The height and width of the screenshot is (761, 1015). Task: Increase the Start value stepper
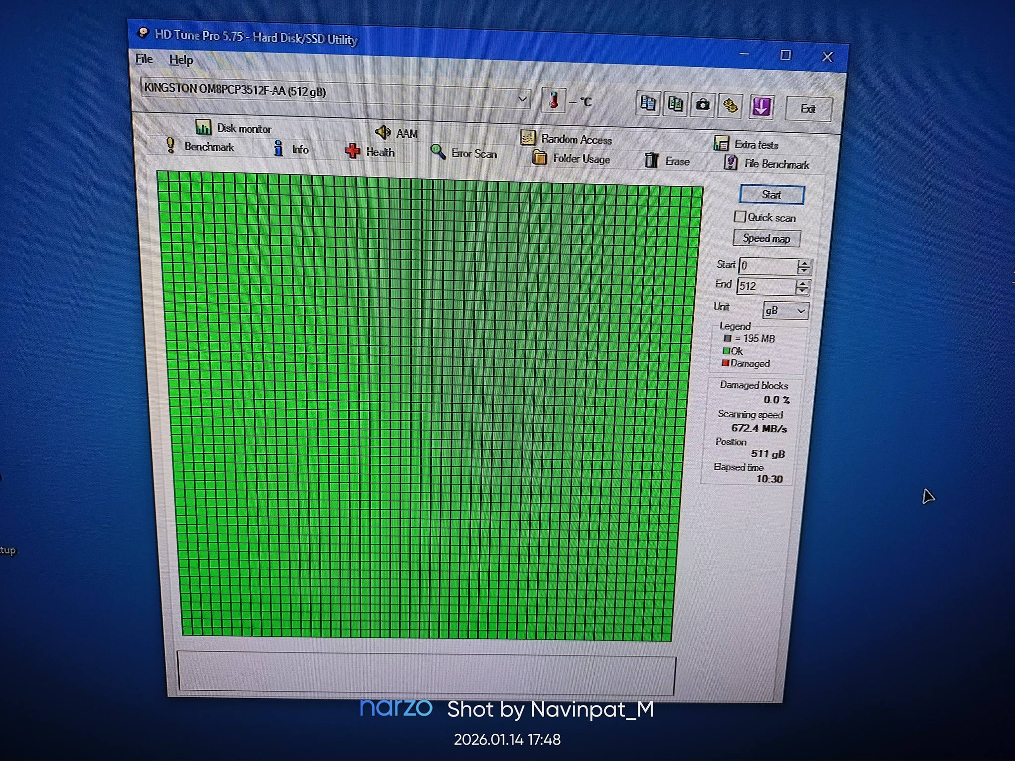pos(804,263)
